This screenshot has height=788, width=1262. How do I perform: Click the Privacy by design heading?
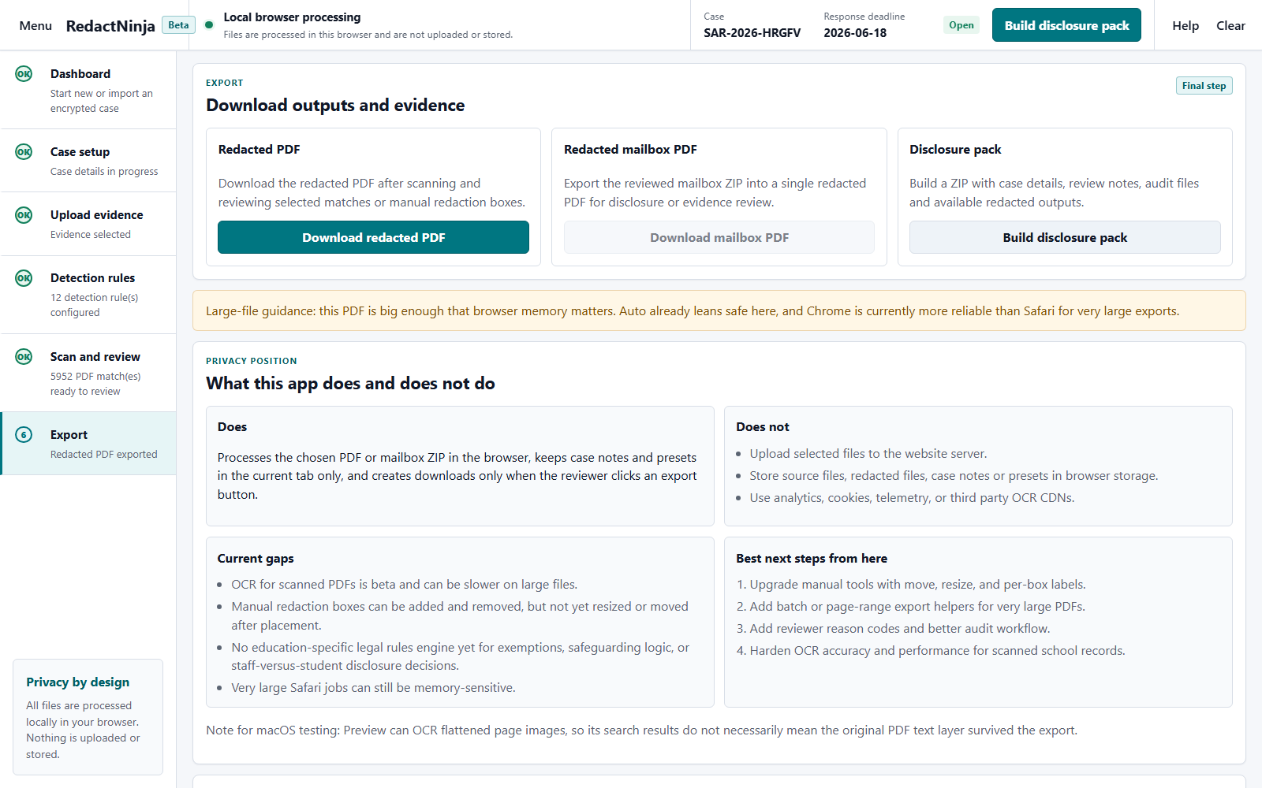tap(77, 682)
